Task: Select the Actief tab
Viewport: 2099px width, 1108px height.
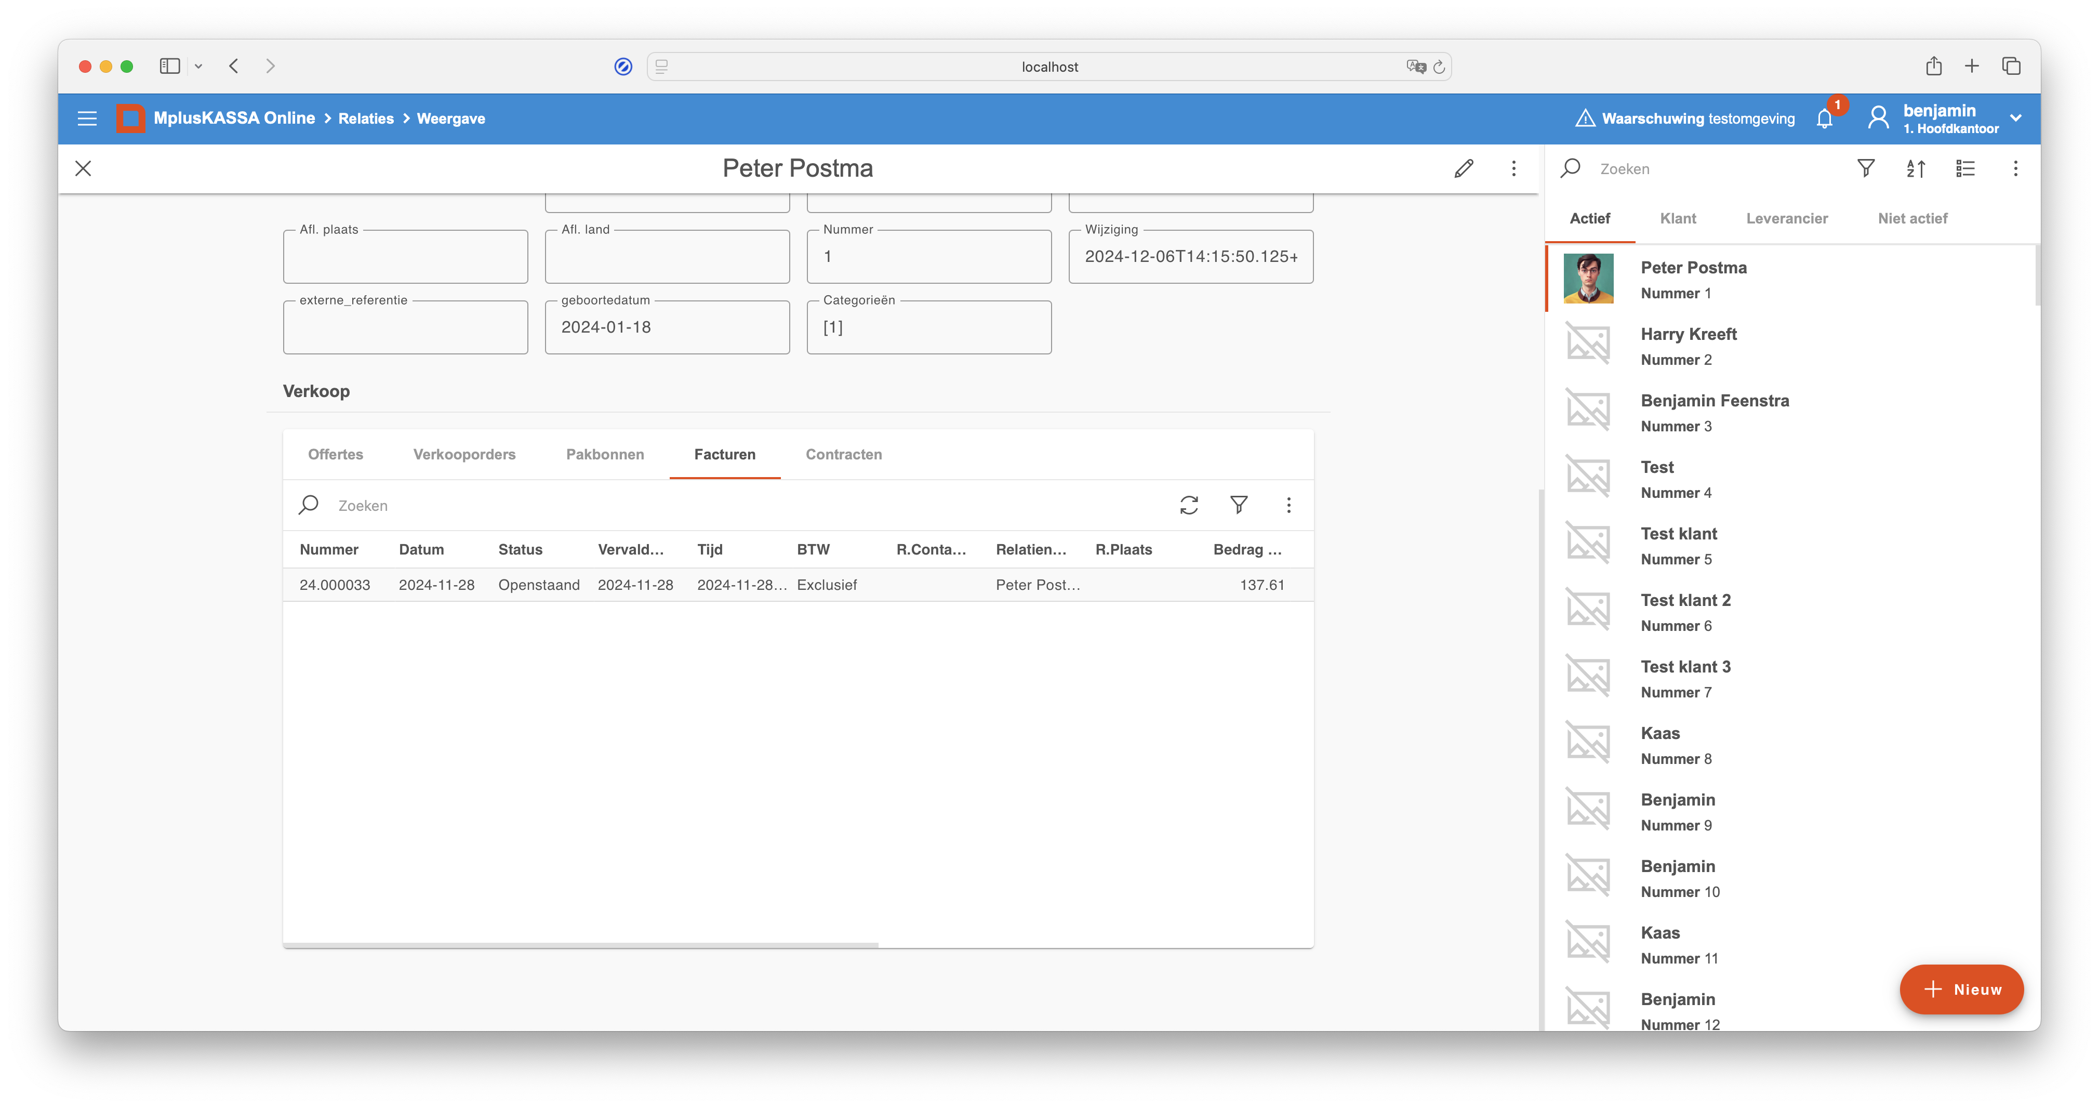Action: click(x=1590, y=218)
